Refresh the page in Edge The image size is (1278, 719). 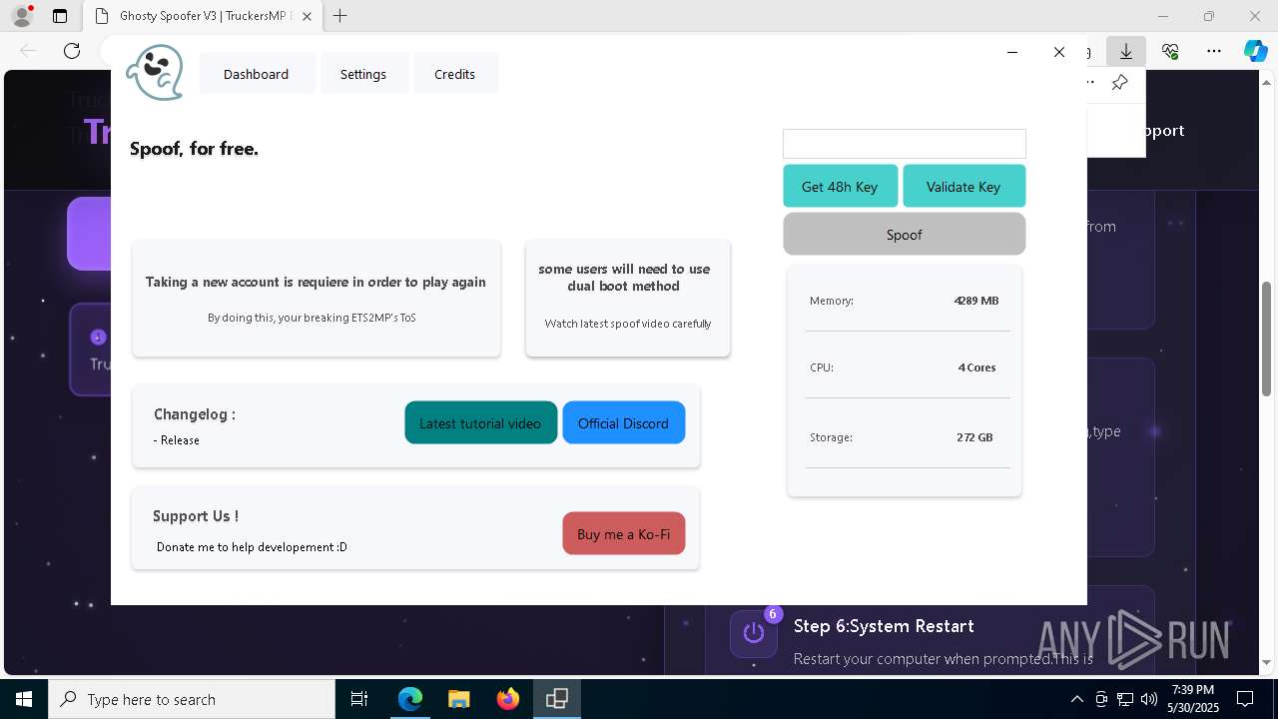(x=72, y=51)
